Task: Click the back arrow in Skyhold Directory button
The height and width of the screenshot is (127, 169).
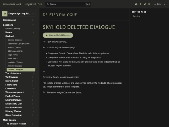Action: click(x=47, y=35)
